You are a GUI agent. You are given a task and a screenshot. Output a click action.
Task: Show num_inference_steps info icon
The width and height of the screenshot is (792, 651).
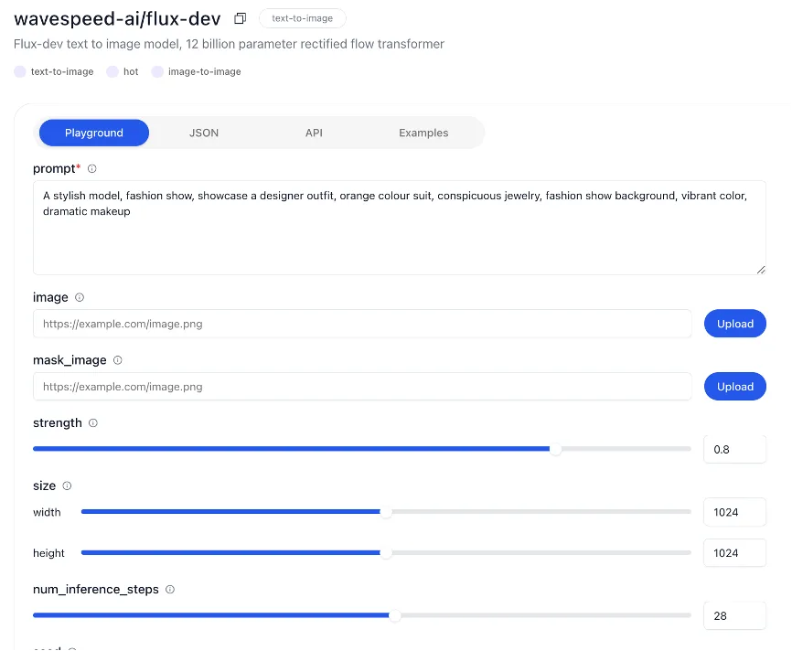[x=170, y=590]
